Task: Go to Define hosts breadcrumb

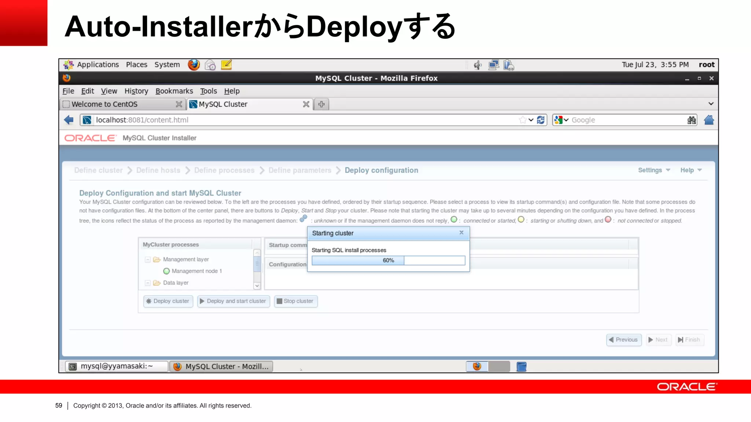Action: point(158,170)
